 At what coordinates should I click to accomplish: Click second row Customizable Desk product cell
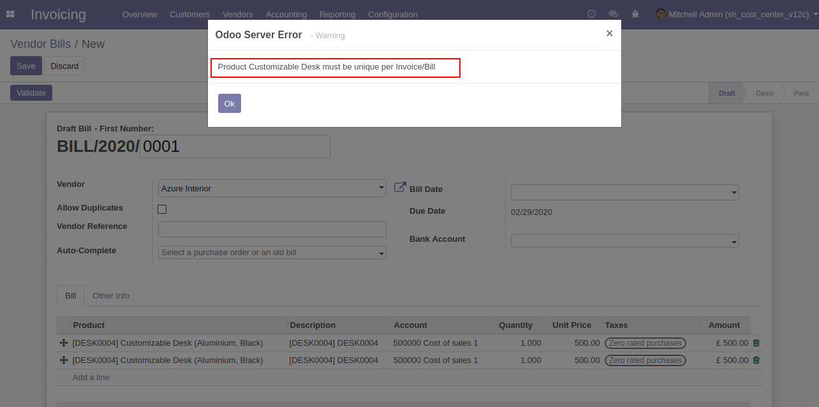168,360
